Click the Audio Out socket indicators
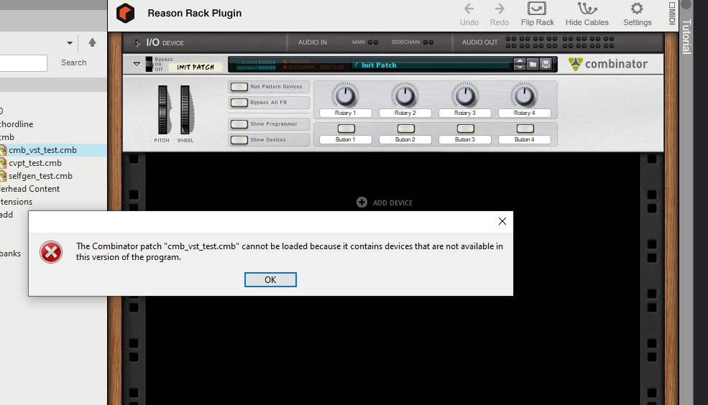Screen dimensions: 708x405 coord(560,42)
